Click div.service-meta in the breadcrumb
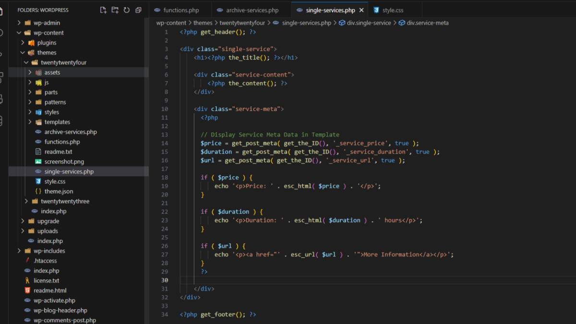Viewport: 576px width, 324px height. click(428, 23)
